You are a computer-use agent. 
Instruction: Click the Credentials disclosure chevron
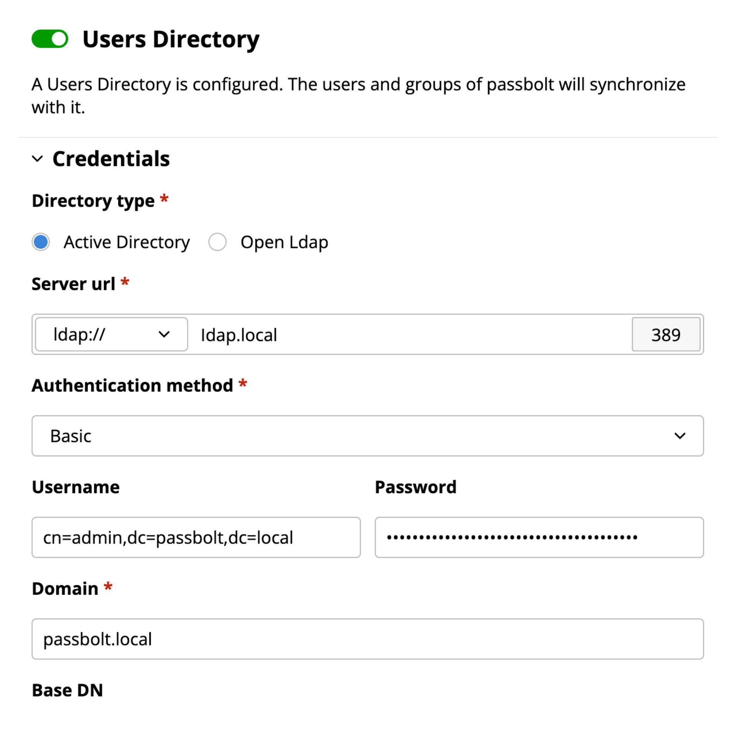(x=38, y=159)
